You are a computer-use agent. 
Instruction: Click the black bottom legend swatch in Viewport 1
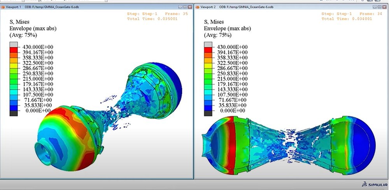13,113
